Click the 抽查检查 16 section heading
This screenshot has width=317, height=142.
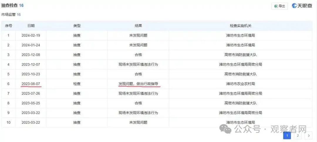(12, 6)
